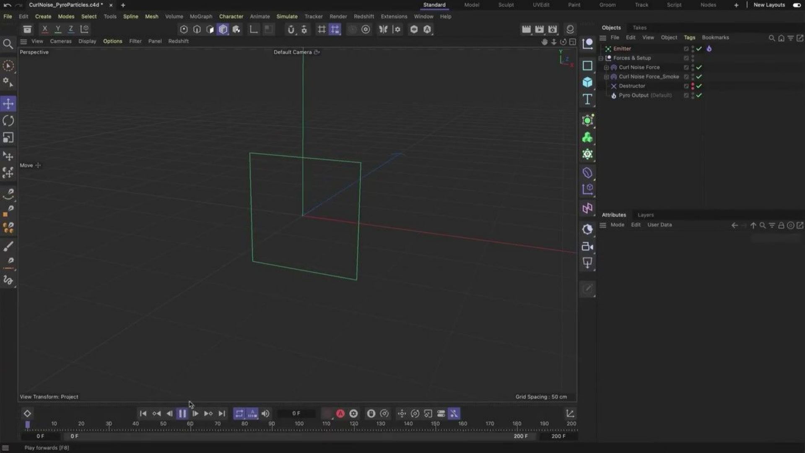The width and height of the screenshot is (805, 453).
Task: Open Objects panel Bookmarks menu
Action: pyautogui.click(x=715, y=37)
